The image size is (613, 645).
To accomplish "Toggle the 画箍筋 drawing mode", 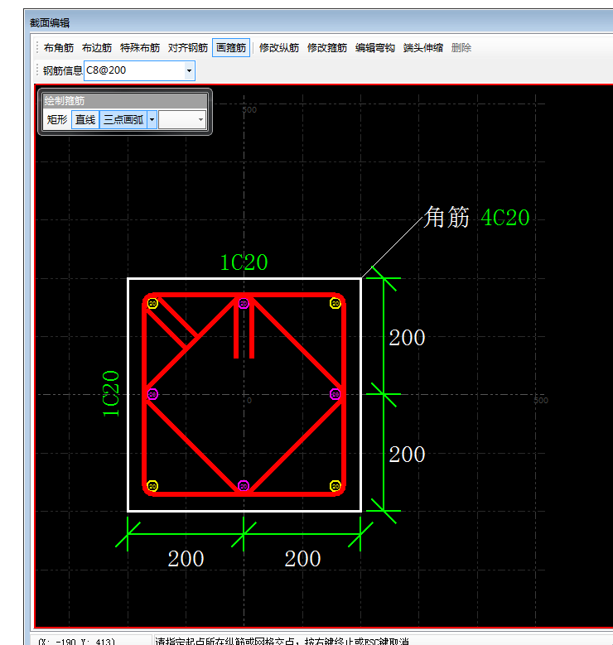I will pyautogui.click(x=231, y=48).
